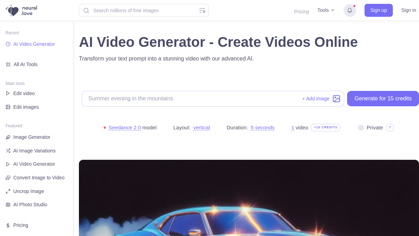Open Pricing in the top navigation

pos(301,12)
